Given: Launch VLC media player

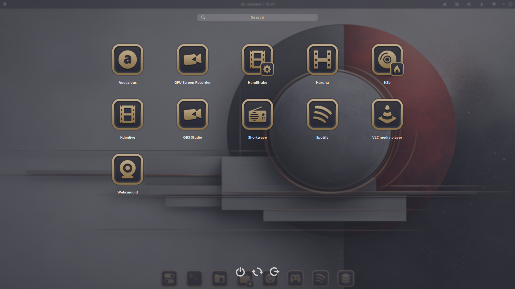Looking at the screenshot, I should click(x=387, y=114).
